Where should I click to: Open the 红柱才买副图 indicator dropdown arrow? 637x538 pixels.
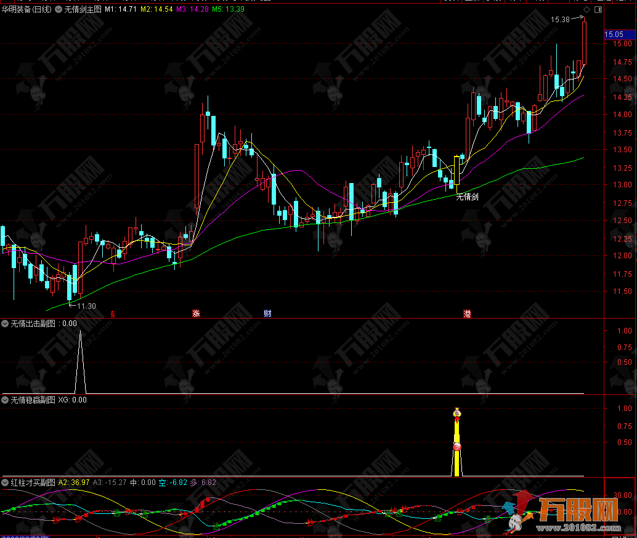coord(6,482)
